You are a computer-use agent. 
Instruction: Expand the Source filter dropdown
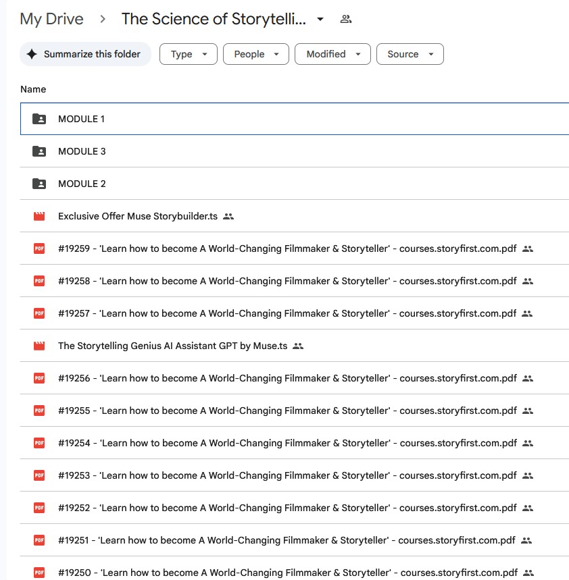point(410,54)
